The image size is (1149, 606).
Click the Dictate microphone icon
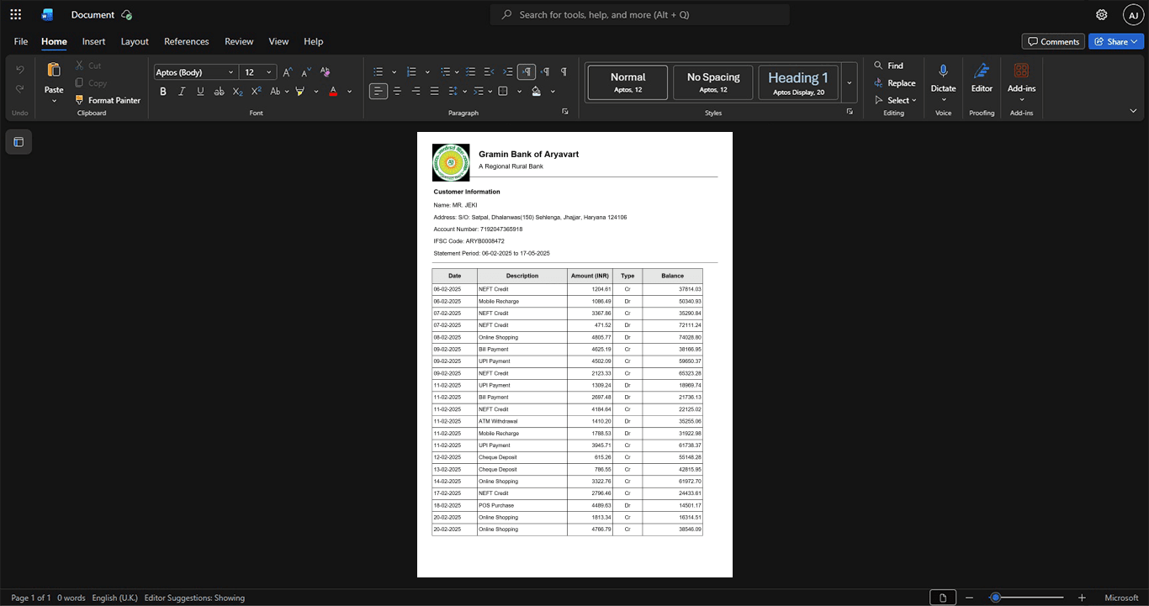click(943, 72)
